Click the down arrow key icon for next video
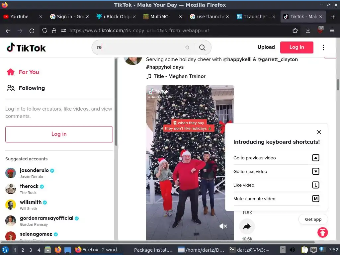Viewport: 340px width, 255px height. (316, 172)
